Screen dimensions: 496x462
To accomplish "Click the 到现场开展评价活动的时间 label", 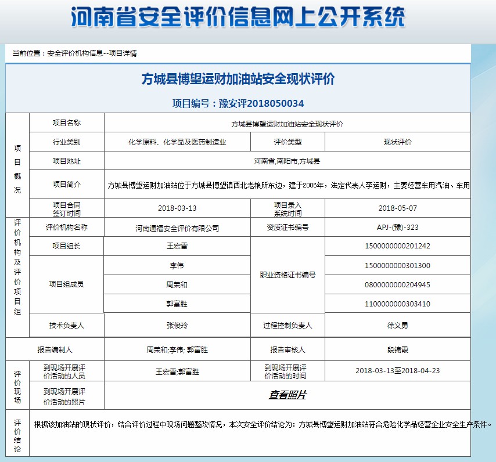I will pos(285,371).
